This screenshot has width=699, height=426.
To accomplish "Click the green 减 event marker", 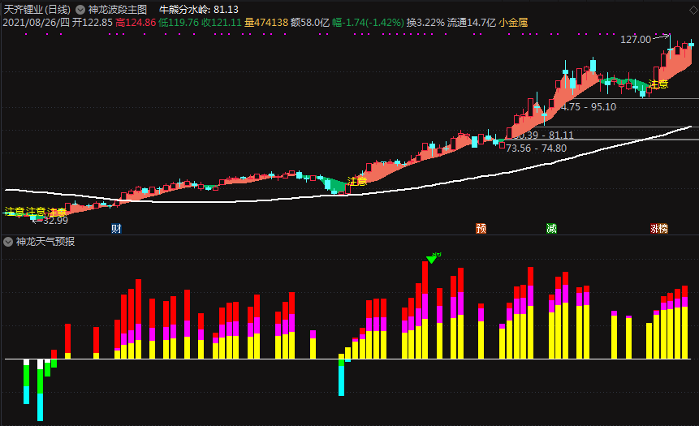I will point(551,229).
